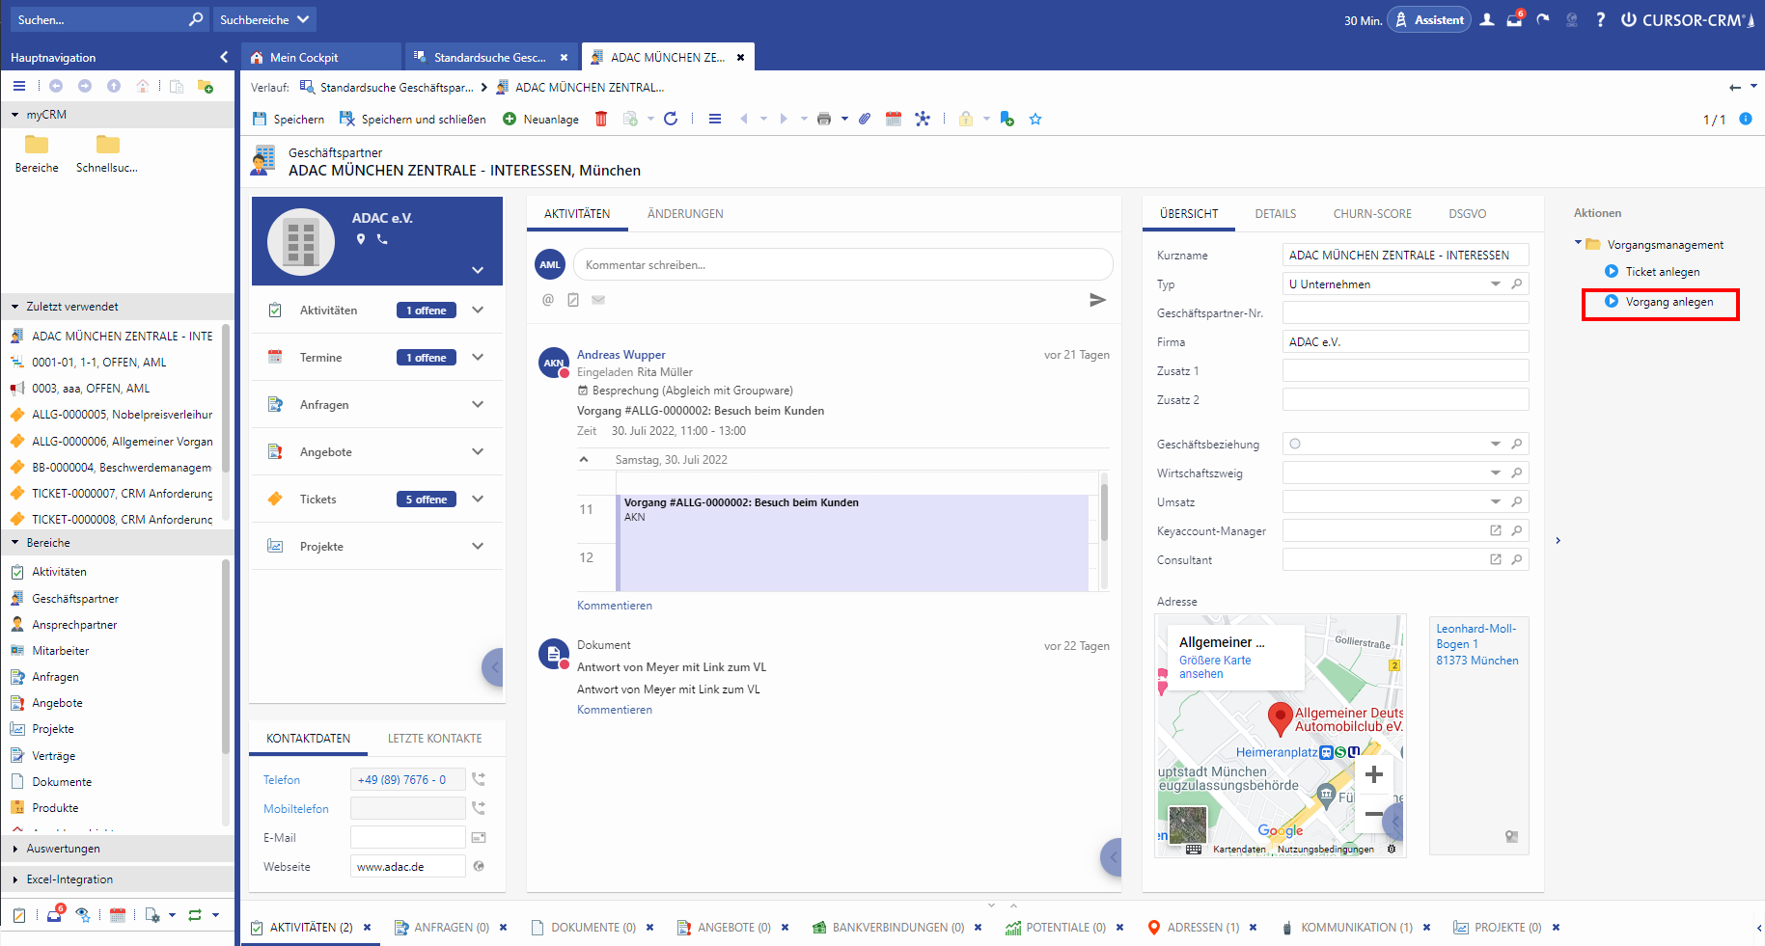Click the phone dial icon beside Telefon
The image size is (1765, 946).
[x=479, y=779]
